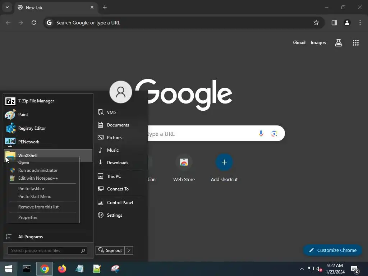Open PENetwork from Start menu list
Screen dimensions: 368x276
[48, 142]
